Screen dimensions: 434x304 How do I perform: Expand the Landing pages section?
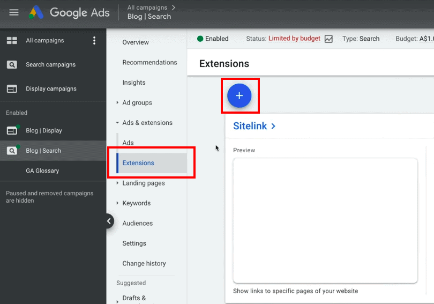pyautogui.click(x=117, y=183)
